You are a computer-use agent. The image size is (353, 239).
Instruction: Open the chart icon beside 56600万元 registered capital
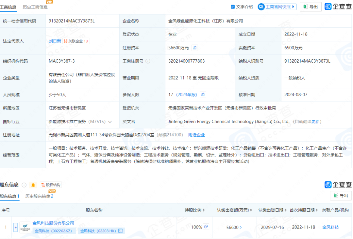pos(194,48)
